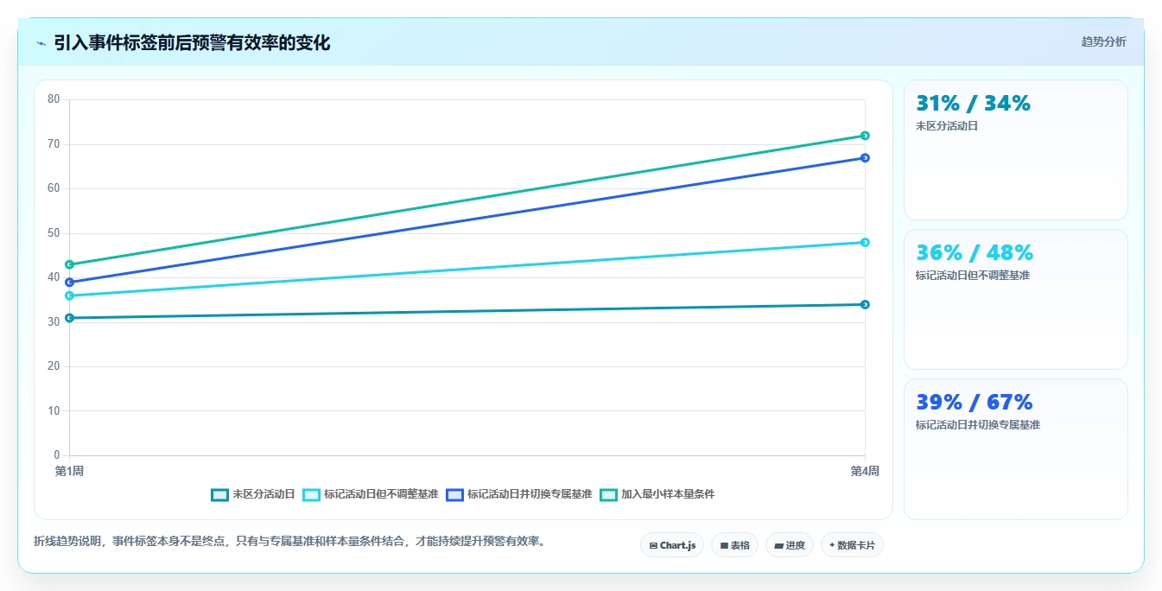The width and height of the screenshot is (1162, 591).
Task: Click the 趋势分析 tag in the header
Action: 1103,41
